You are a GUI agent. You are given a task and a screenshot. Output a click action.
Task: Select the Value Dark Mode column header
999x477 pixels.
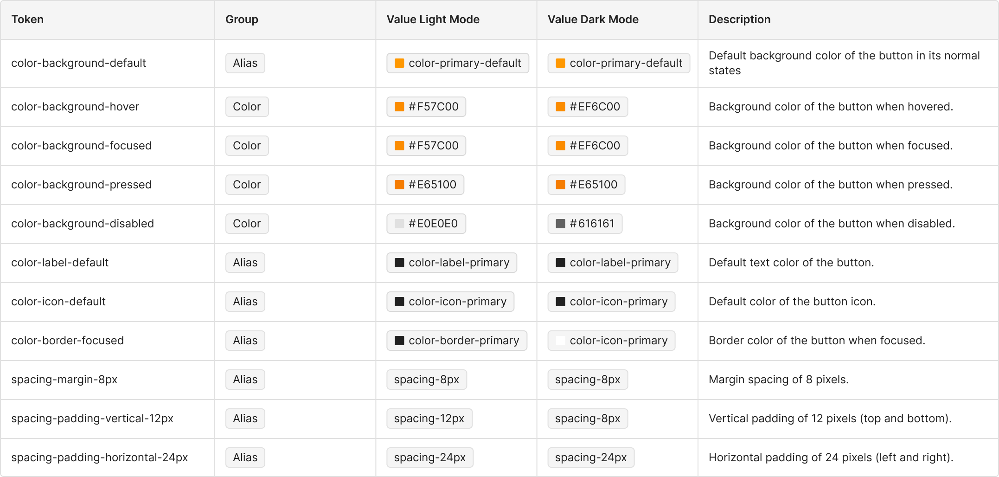593,19
